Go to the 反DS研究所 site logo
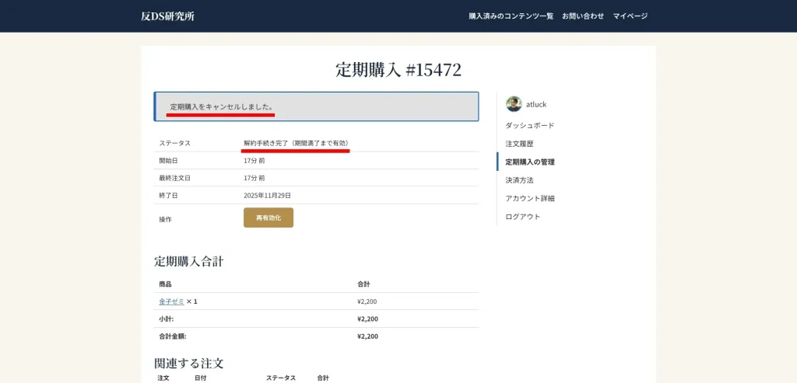 click(x=167, y=16)
